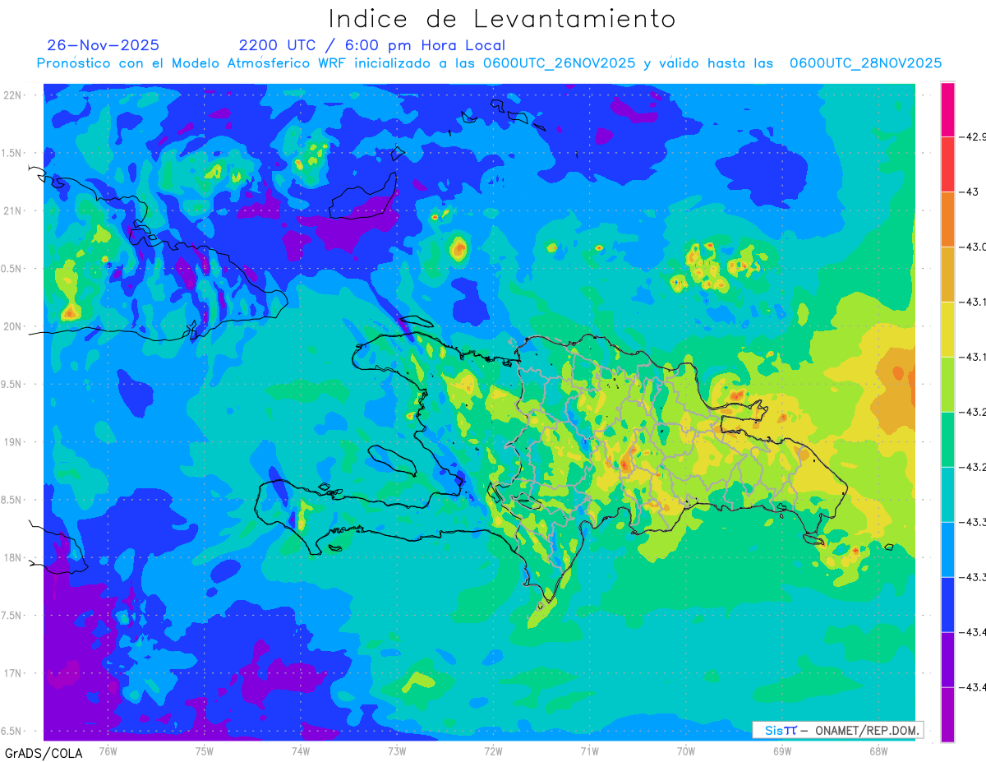Image resolution: width=986 pixels, height=762 pixels.
Task: Click the '76W' longitude label
Action: click(108, 750)
